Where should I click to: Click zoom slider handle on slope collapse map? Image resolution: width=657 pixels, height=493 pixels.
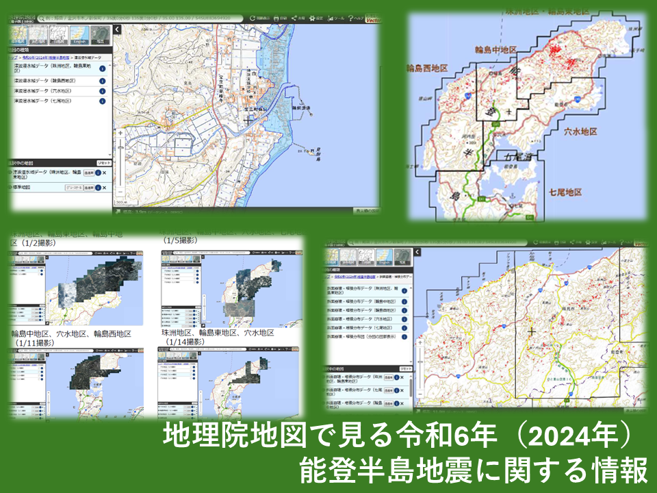420,362
